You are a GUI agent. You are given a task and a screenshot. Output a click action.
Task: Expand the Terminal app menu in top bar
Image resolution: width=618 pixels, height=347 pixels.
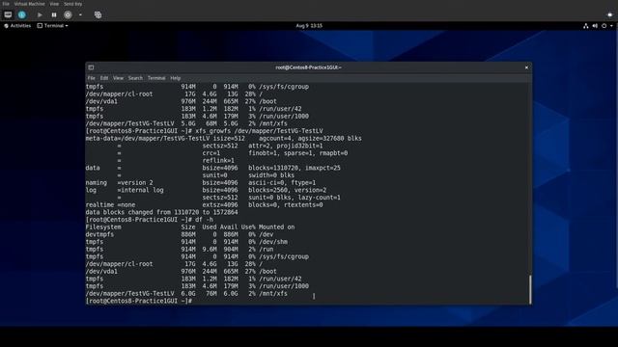coord(53,26)
